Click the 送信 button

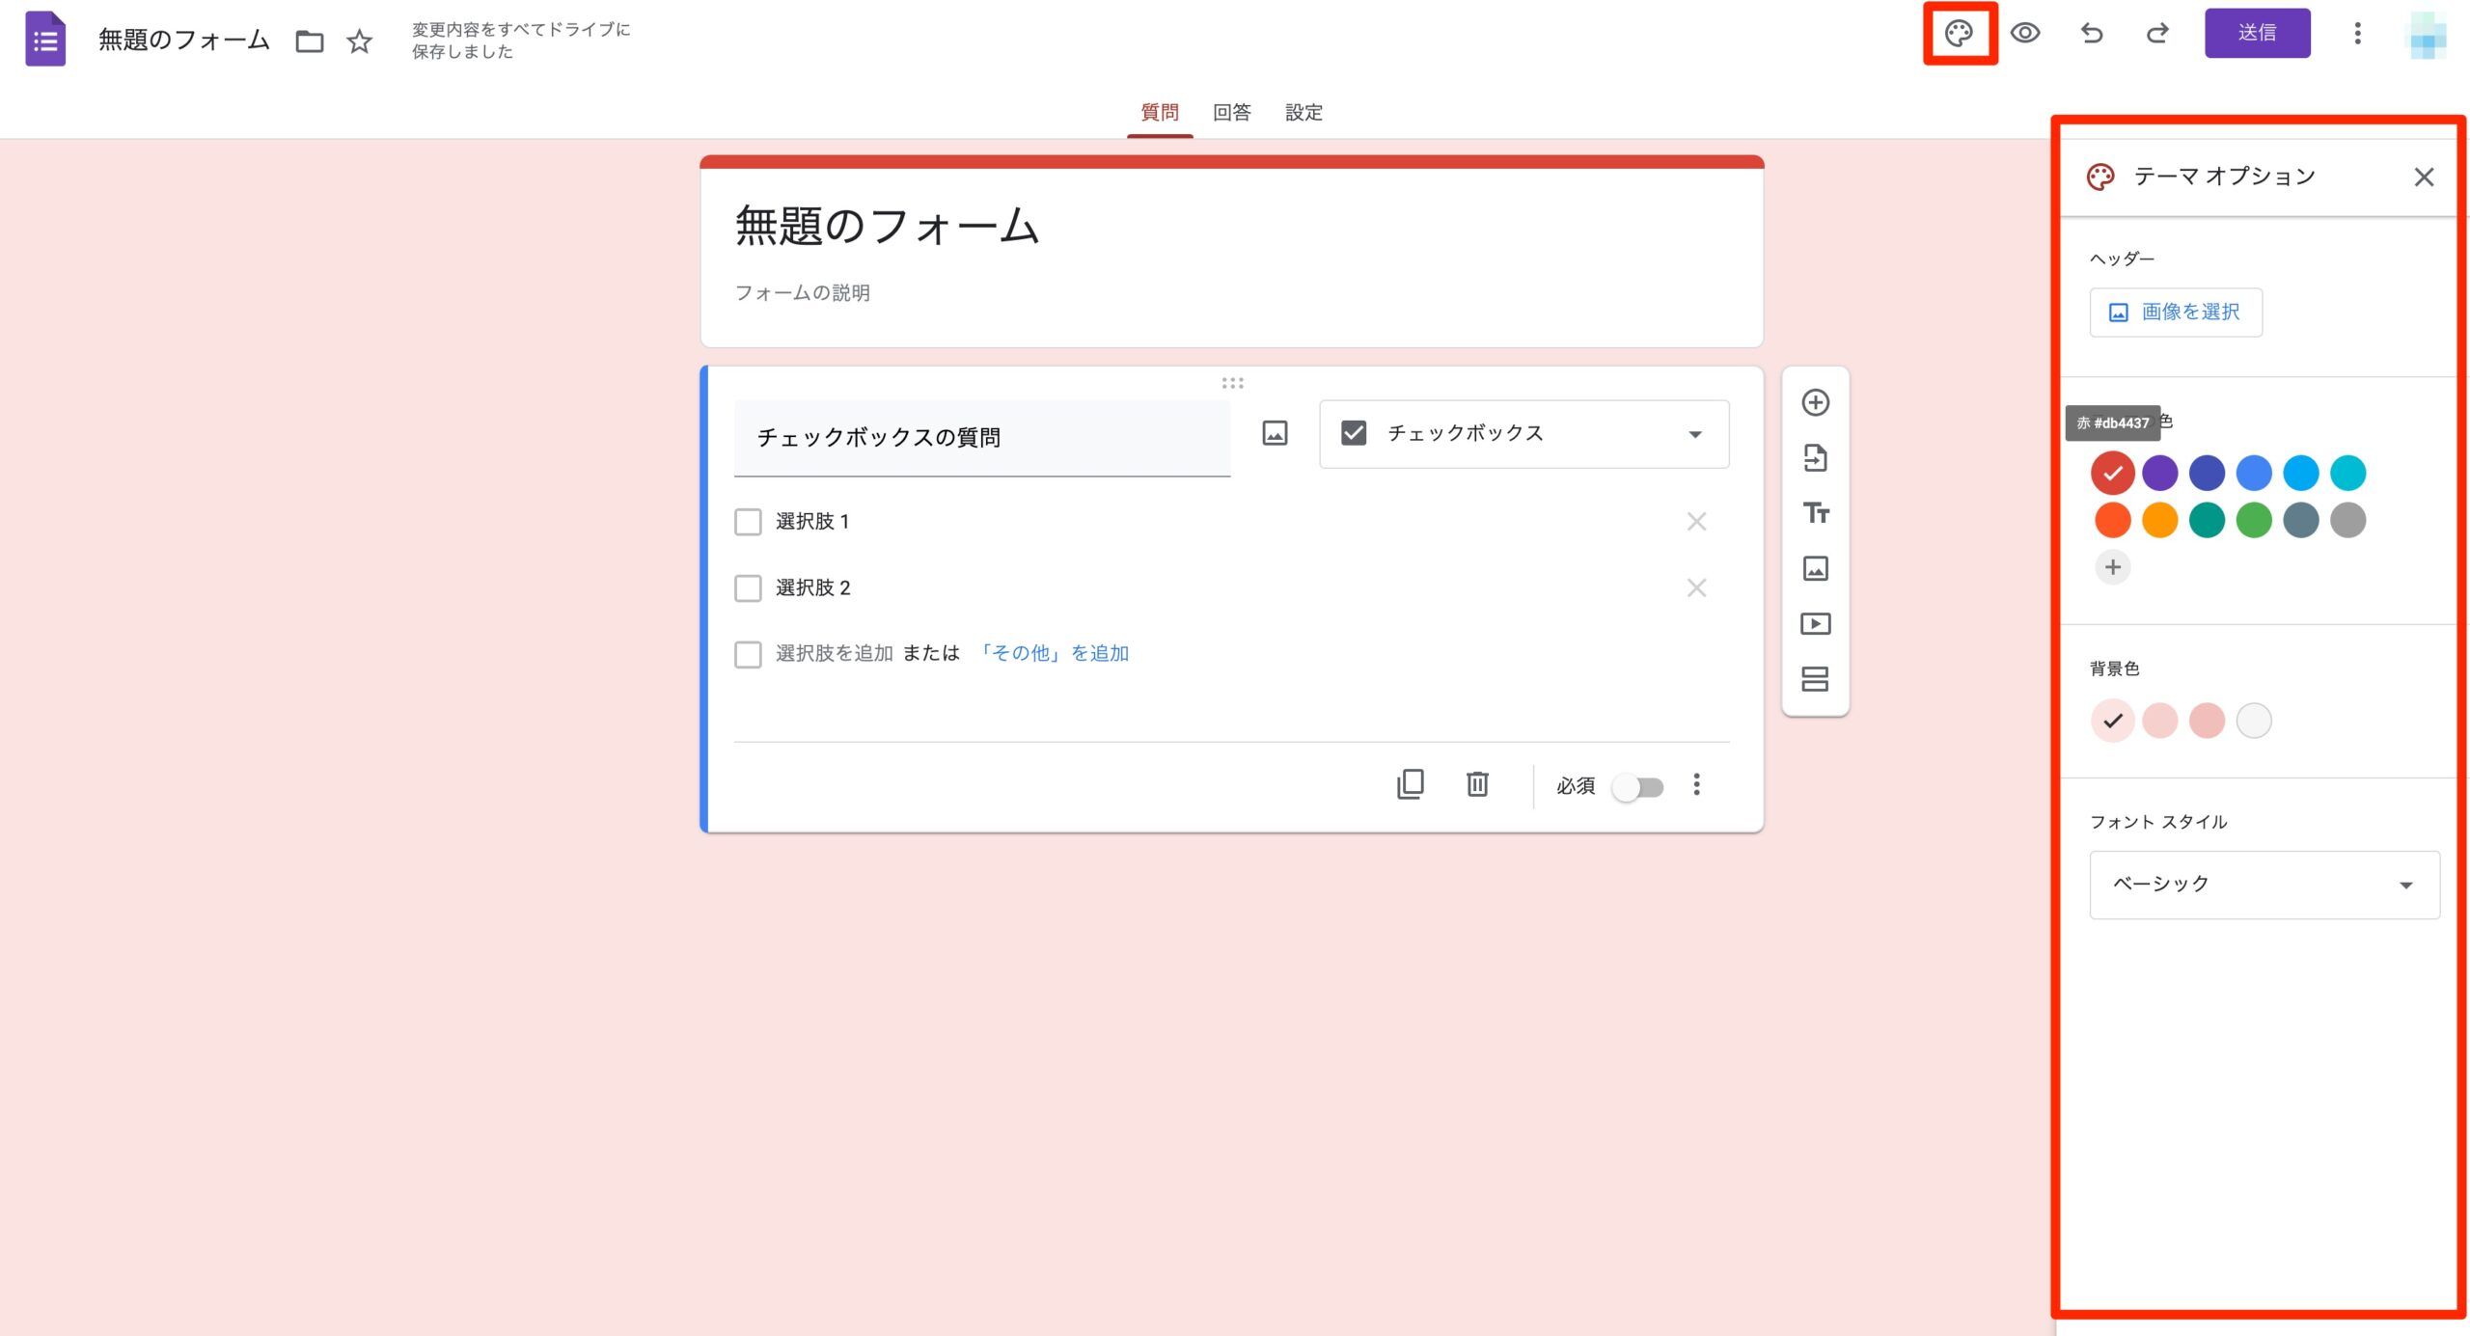2257,32
